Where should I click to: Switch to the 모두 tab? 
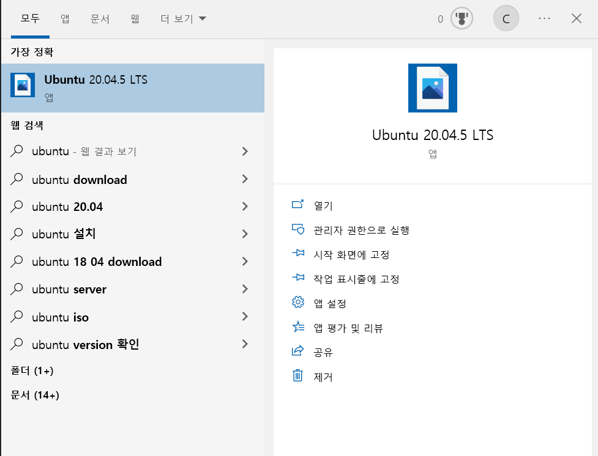click(30, 18)
